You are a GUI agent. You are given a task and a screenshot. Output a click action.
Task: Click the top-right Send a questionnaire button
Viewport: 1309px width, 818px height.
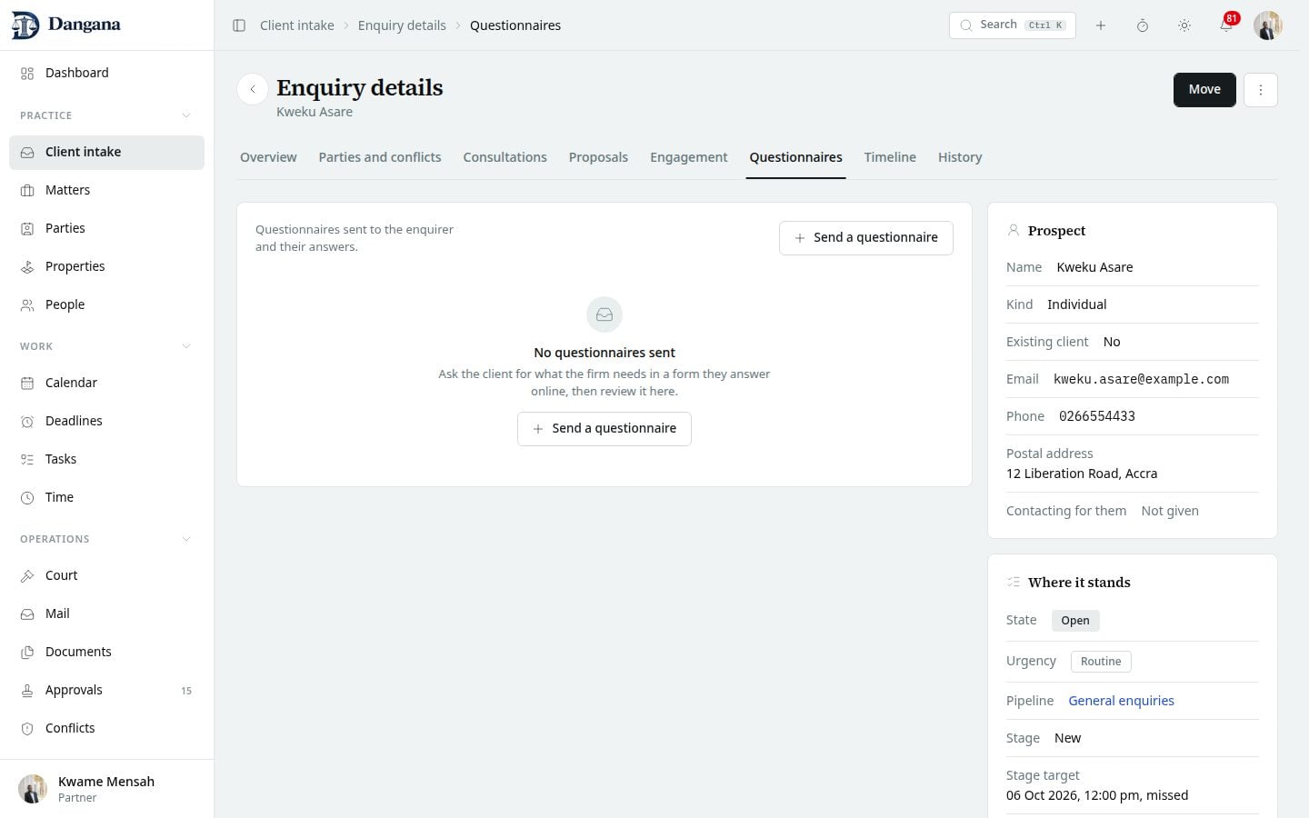[x=866, y=238]
